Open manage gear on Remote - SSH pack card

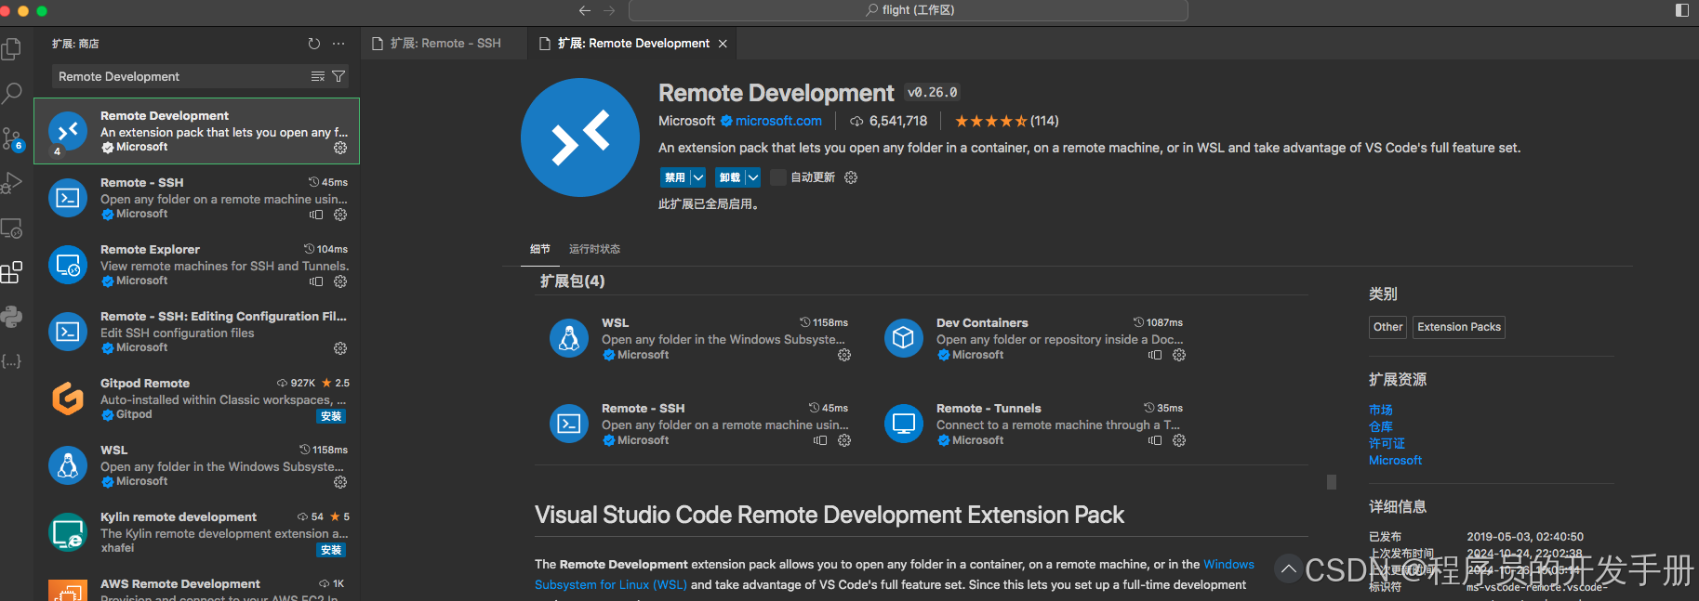(x=844, y=440)
